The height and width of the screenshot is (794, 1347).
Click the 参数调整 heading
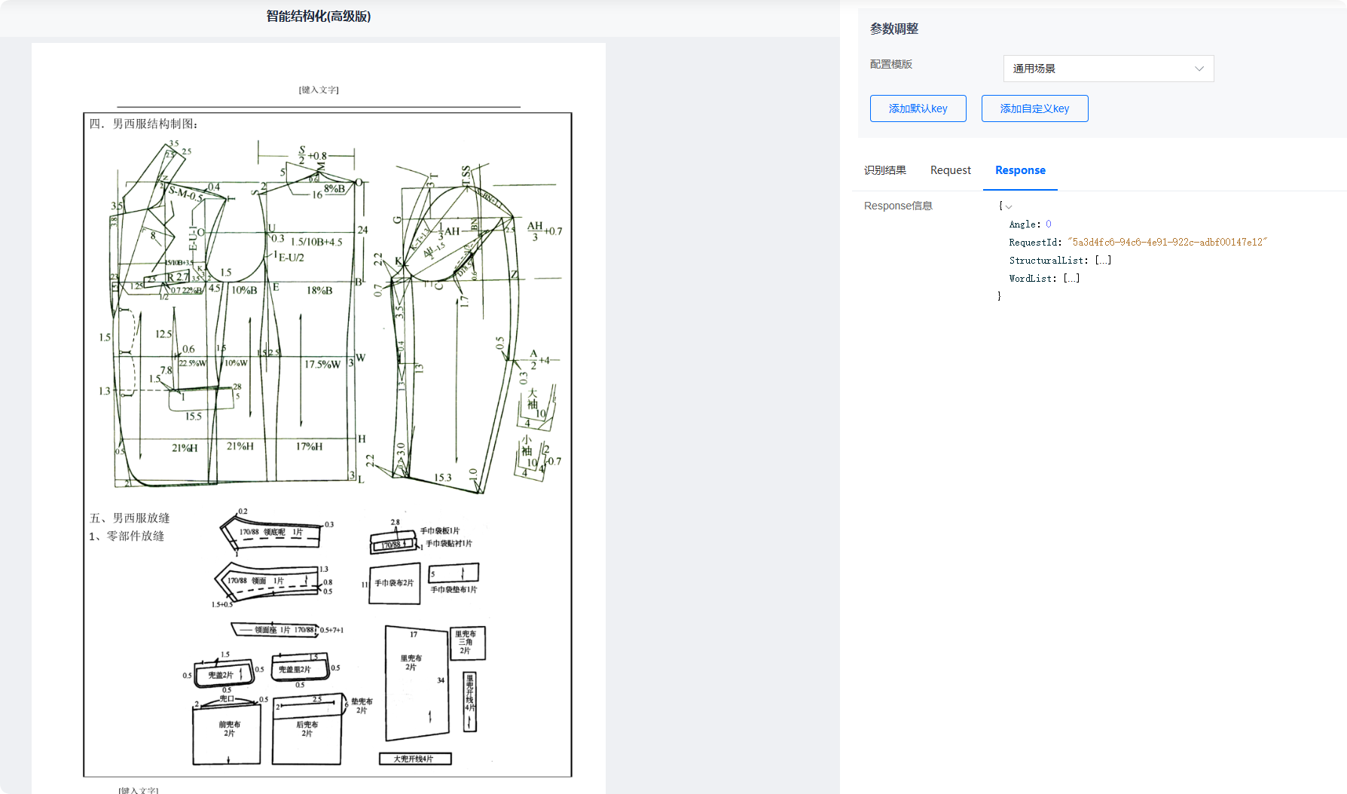pyautogui.click(x=894, y=29)
